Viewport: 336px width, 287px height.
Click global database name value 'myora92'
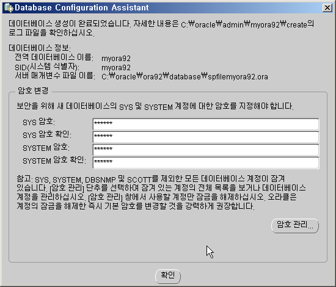tap(116, 59)
